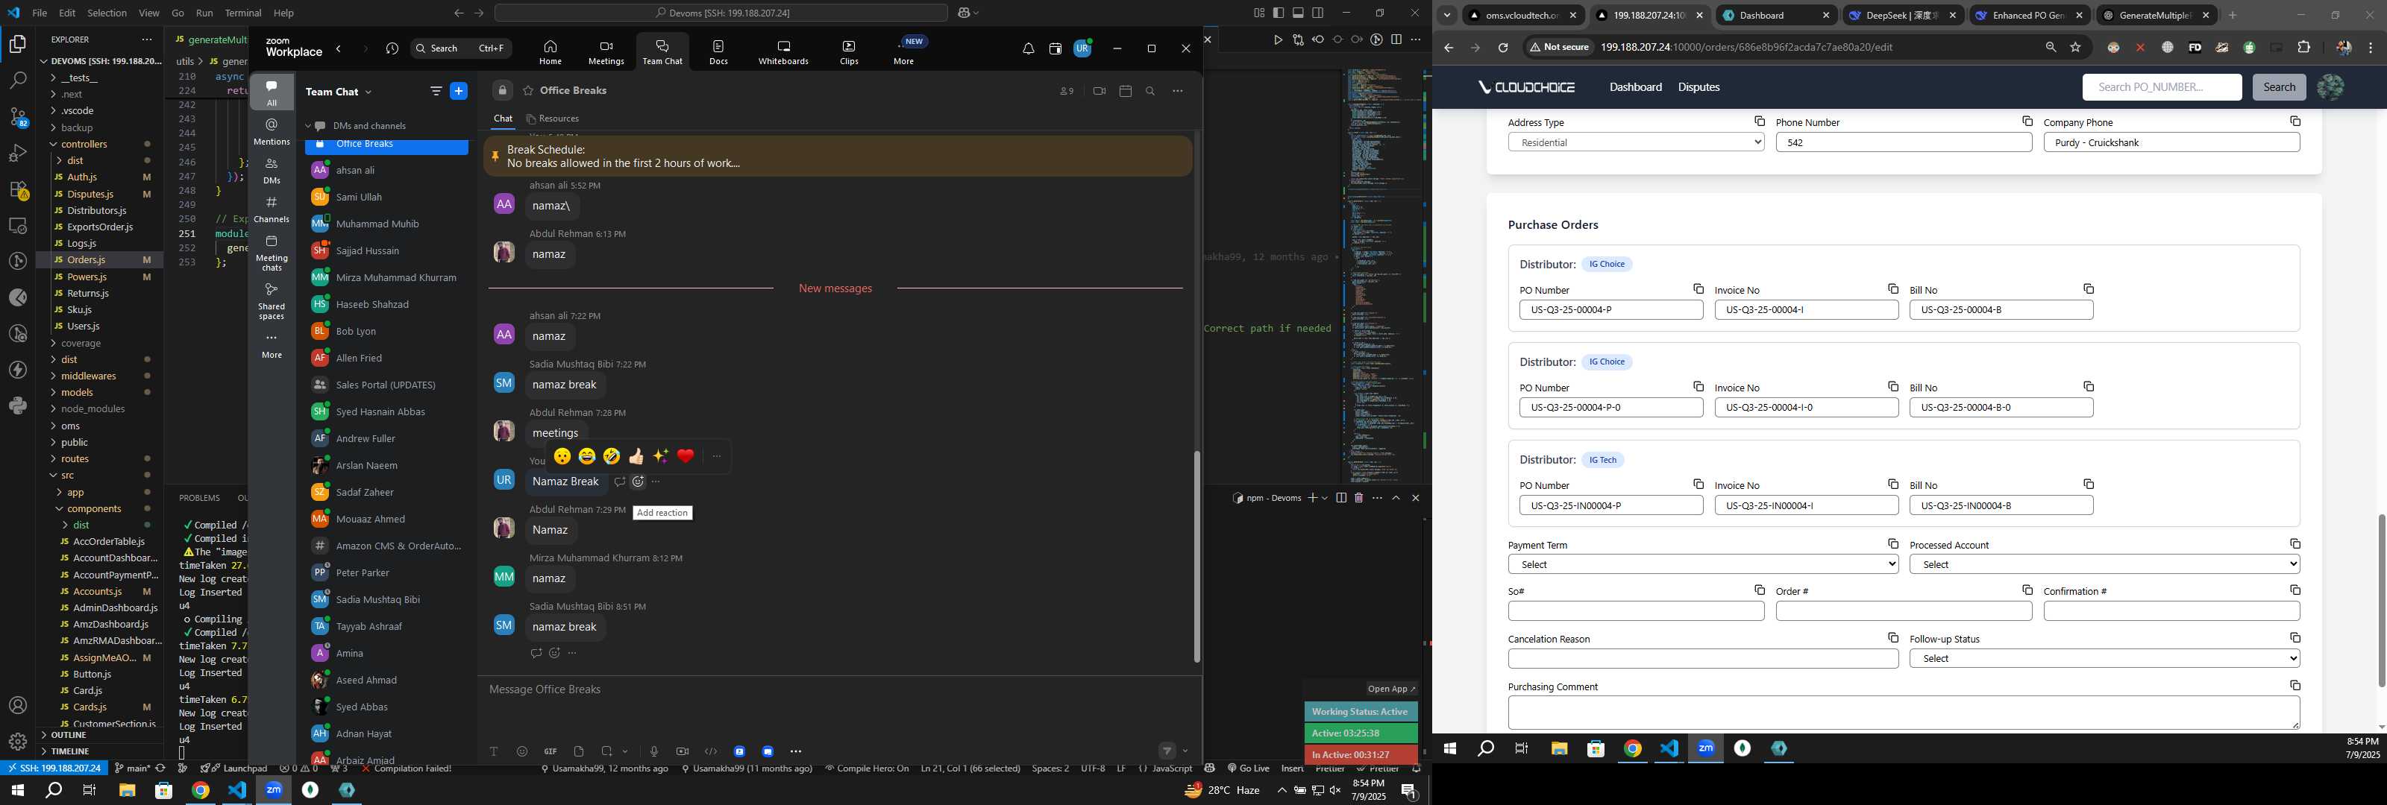Open the Team Chat filter icon

coord(436,91)
